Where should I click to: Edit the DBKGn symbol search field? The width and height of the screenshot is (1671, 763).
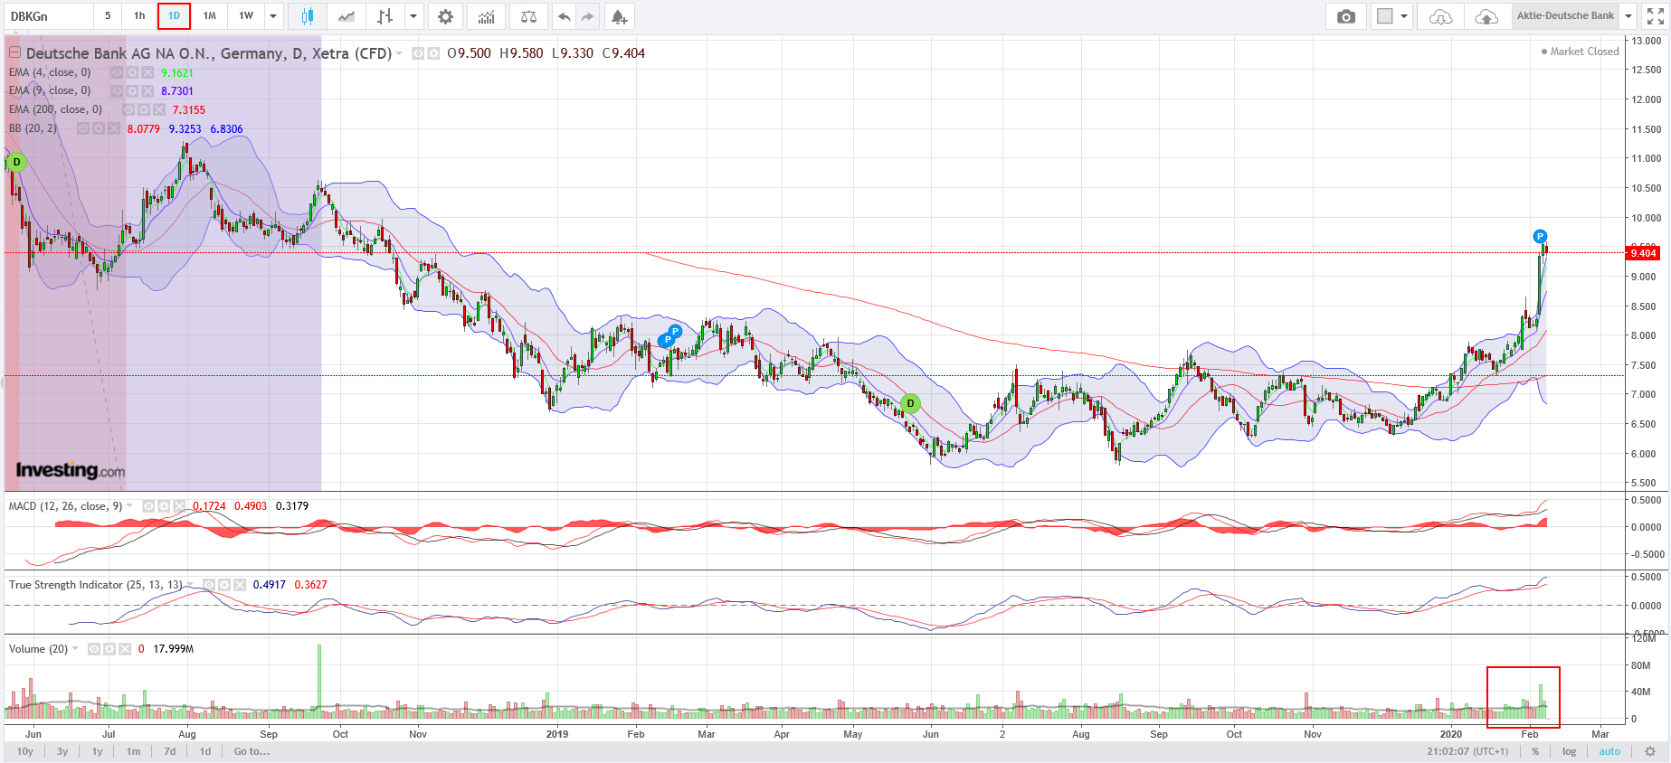(47, 16)
